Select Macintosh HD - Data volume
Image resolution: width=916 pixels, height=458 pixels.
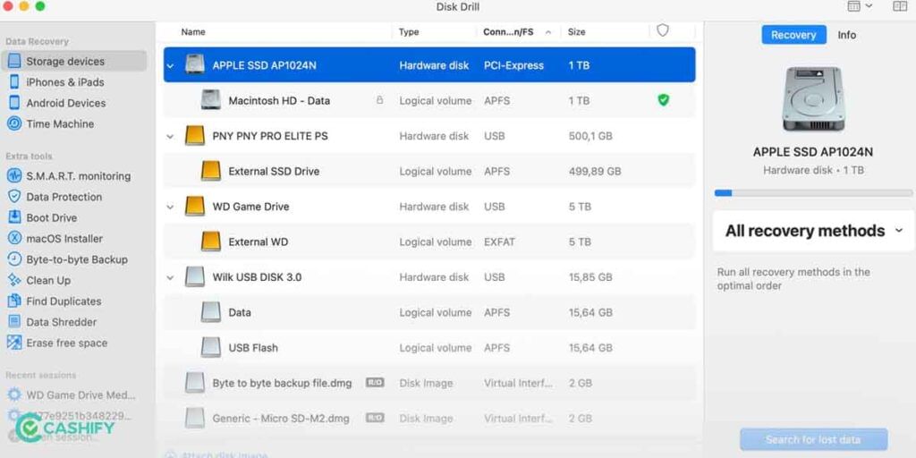tap(429, 100)
